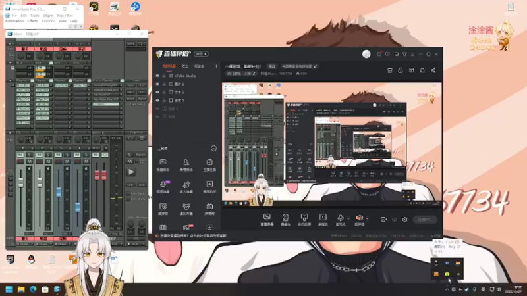This screenshot has width=527, height=296.
Task: Enable the Hide Tracks checkbox in the mixer
Action: (x=128, y=193)
